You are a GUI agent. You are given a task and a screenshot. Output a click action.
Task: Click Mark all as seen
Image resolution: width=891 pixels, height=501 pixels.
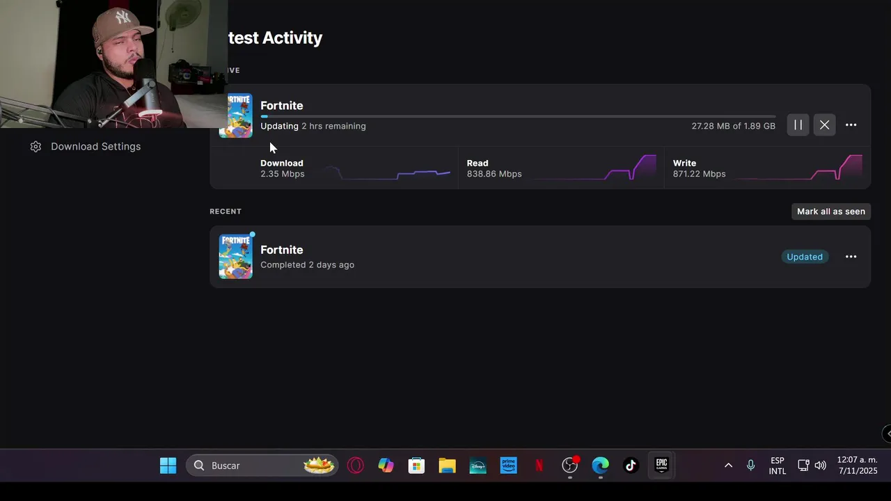(x=831, y=212)
